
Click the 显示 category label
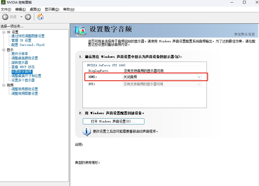pos(10,50)
